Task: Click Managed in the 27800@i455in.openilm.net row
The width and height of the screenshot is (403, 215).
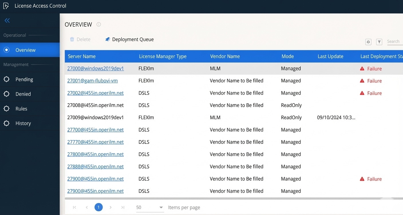Action: (x=291, y=154)
